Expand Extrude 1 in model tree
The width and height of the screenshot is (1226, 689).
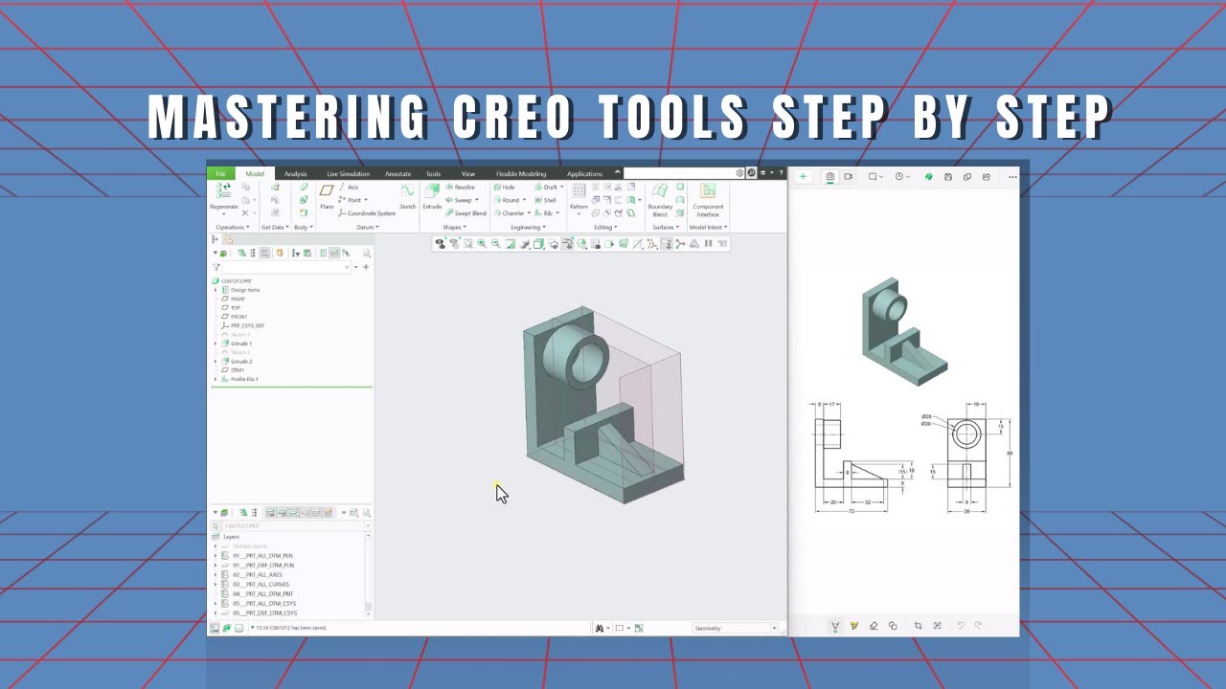pos(216,344)
